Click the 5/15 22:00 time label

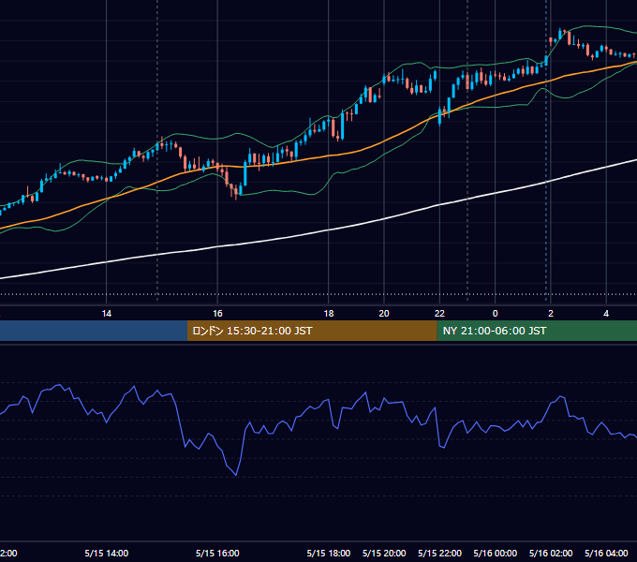(439, 553)
